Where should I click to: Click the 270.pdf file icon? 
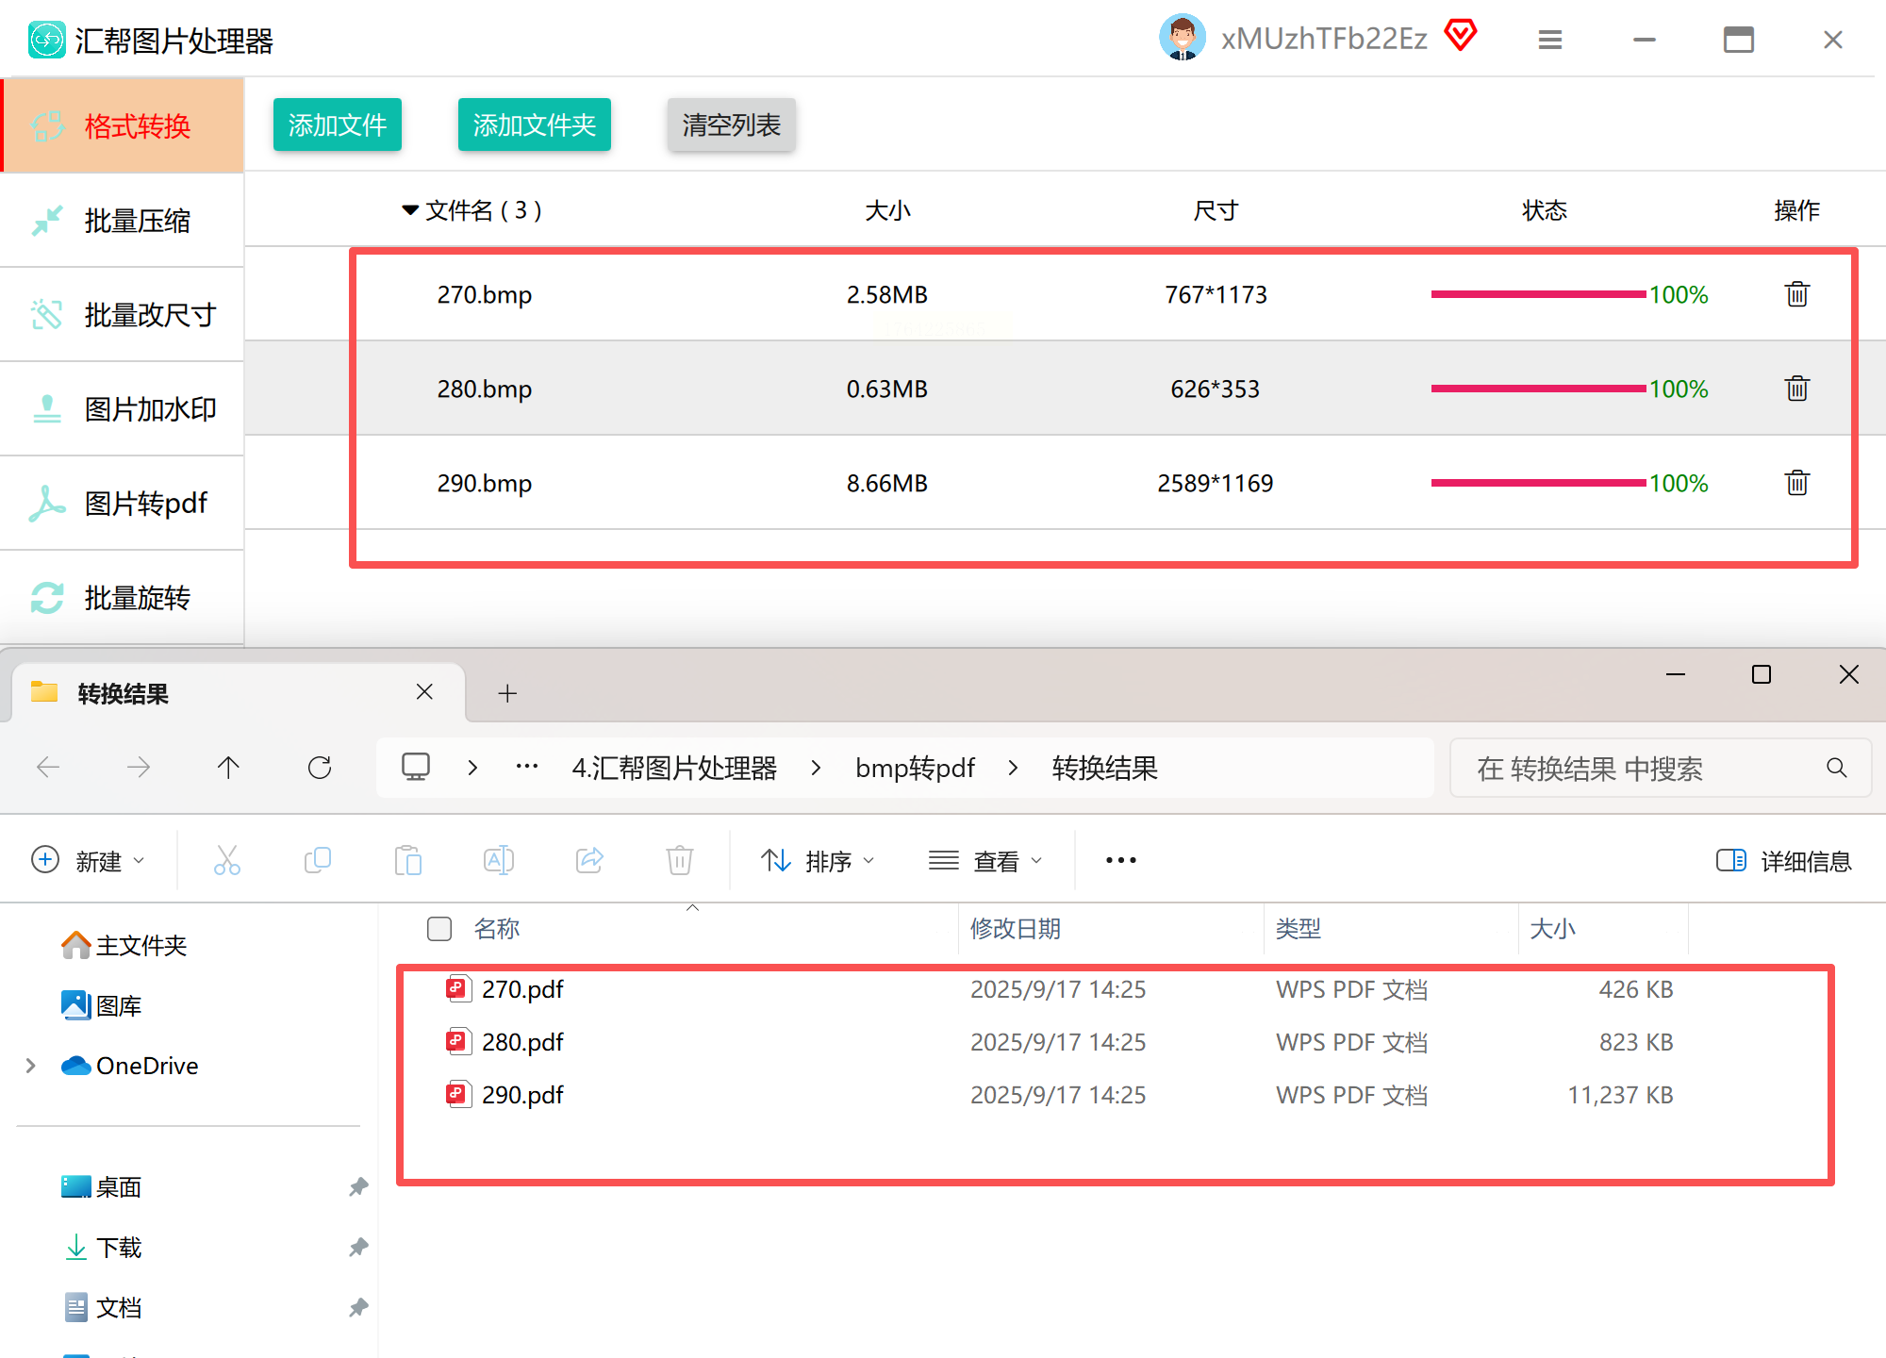coord(458,989)
